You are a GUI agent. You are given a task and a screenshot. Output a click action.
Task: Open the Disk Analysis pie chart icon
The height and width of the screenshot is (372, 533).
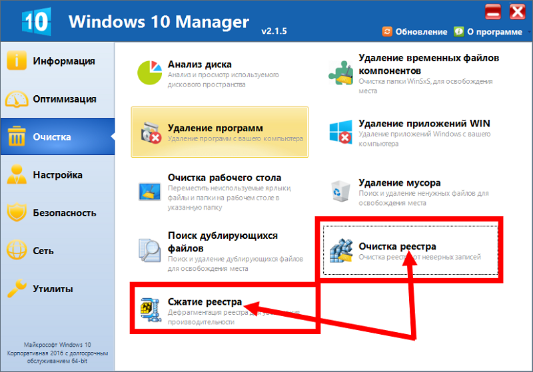(151, 73)
